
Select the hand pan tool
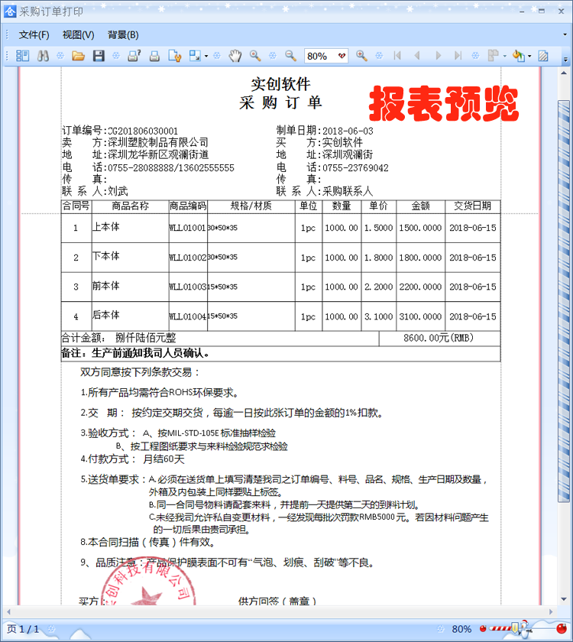coord(235,56)
